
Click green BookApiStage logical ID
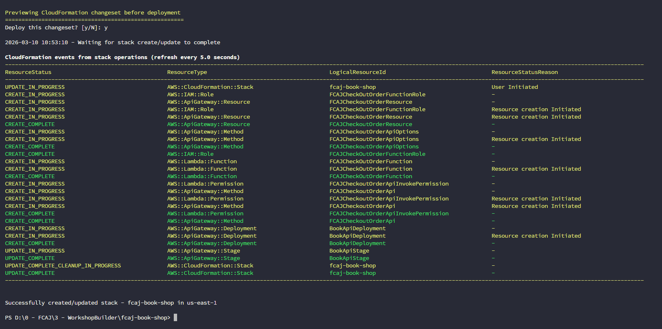tap(349, 258)
